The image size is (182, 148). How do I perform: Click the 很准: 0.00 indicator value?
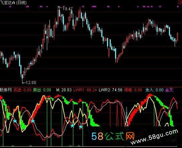point(133,90)
